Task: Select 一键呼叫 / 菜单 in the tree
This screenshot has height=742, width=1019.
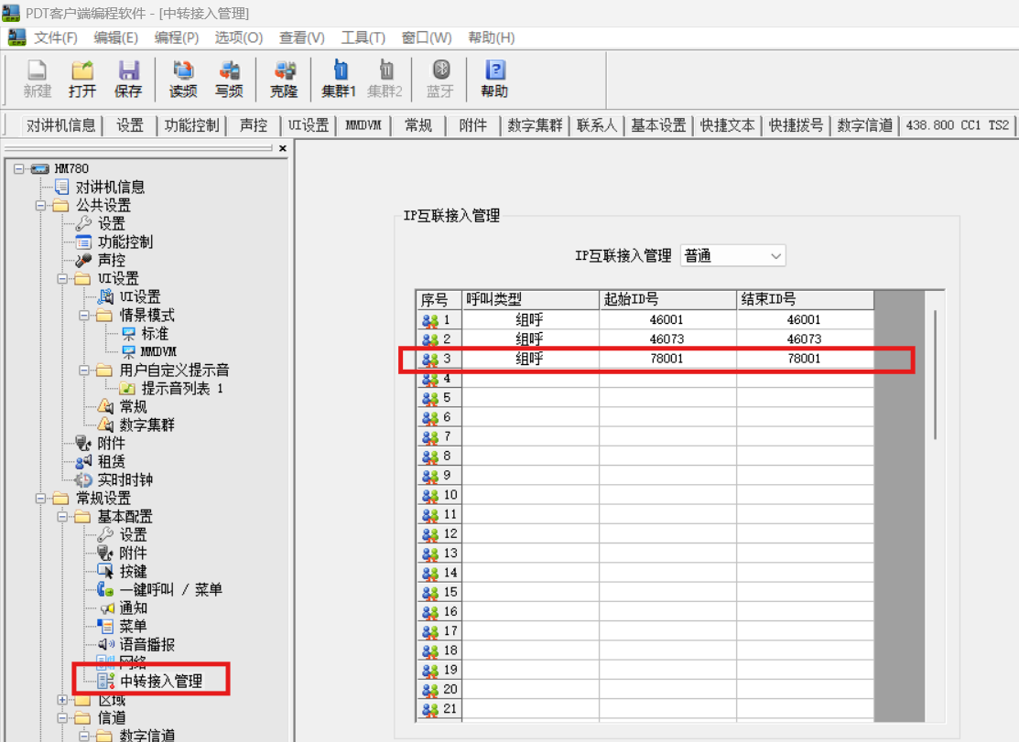Action: coord(170,590)
